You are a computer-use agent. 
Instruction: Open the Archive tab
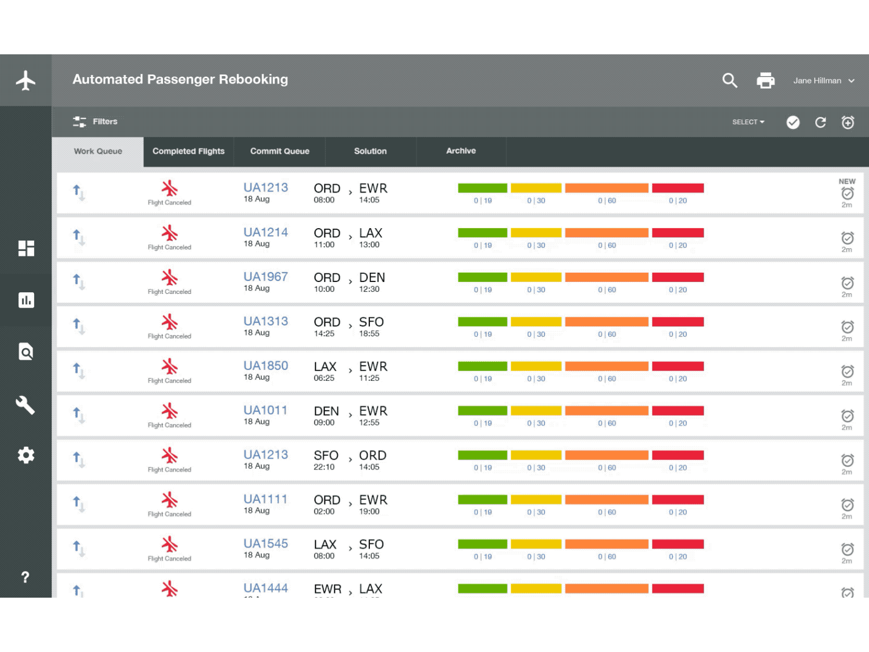click(x=461, y=151)
